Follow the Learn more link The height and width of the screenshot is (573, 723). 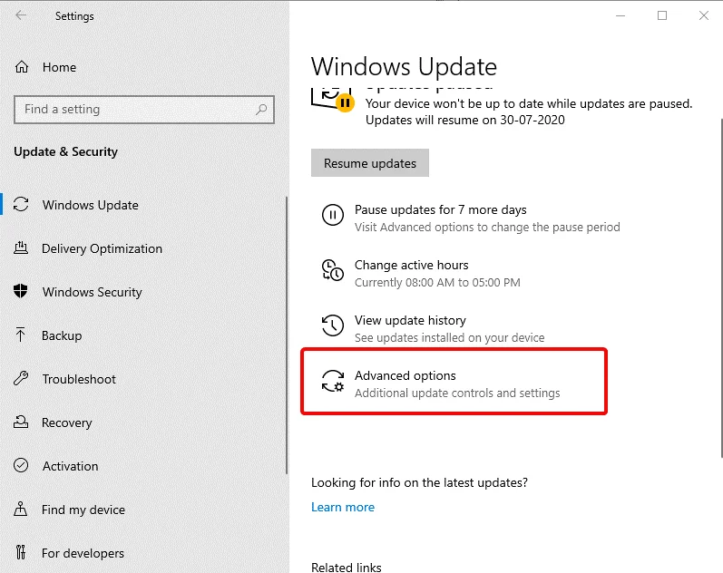tap(343, 507)
